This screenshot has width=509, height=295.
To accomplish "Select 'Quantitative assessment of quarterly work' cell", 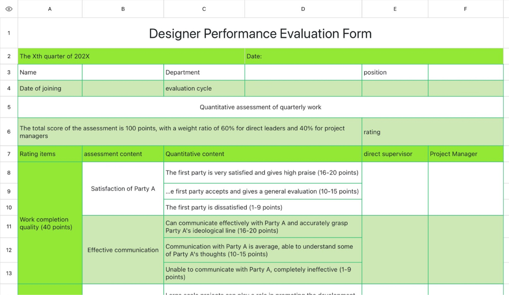I will tap(260, 107).
